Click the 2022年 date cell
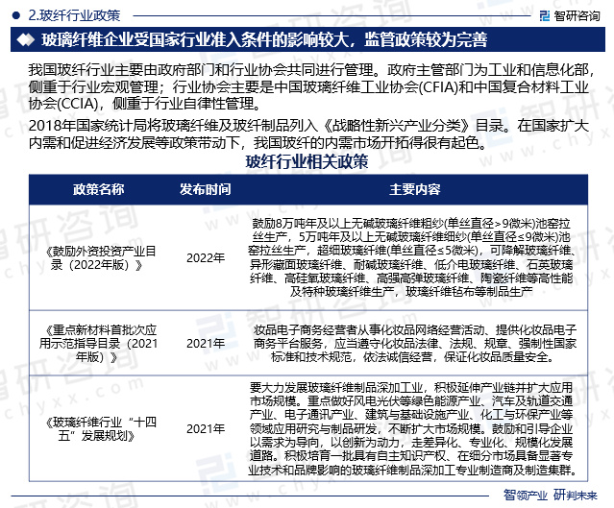Screen dimensions: 614x508 click(x=205, y=257)
